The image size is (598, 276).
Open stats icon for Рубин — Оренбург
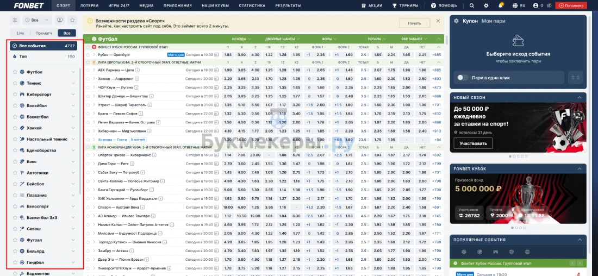pos(216,54)
